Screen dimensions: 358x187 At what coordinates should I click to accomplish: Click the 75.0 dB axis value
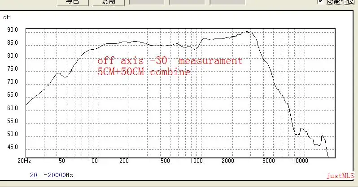tap(13, 68)
